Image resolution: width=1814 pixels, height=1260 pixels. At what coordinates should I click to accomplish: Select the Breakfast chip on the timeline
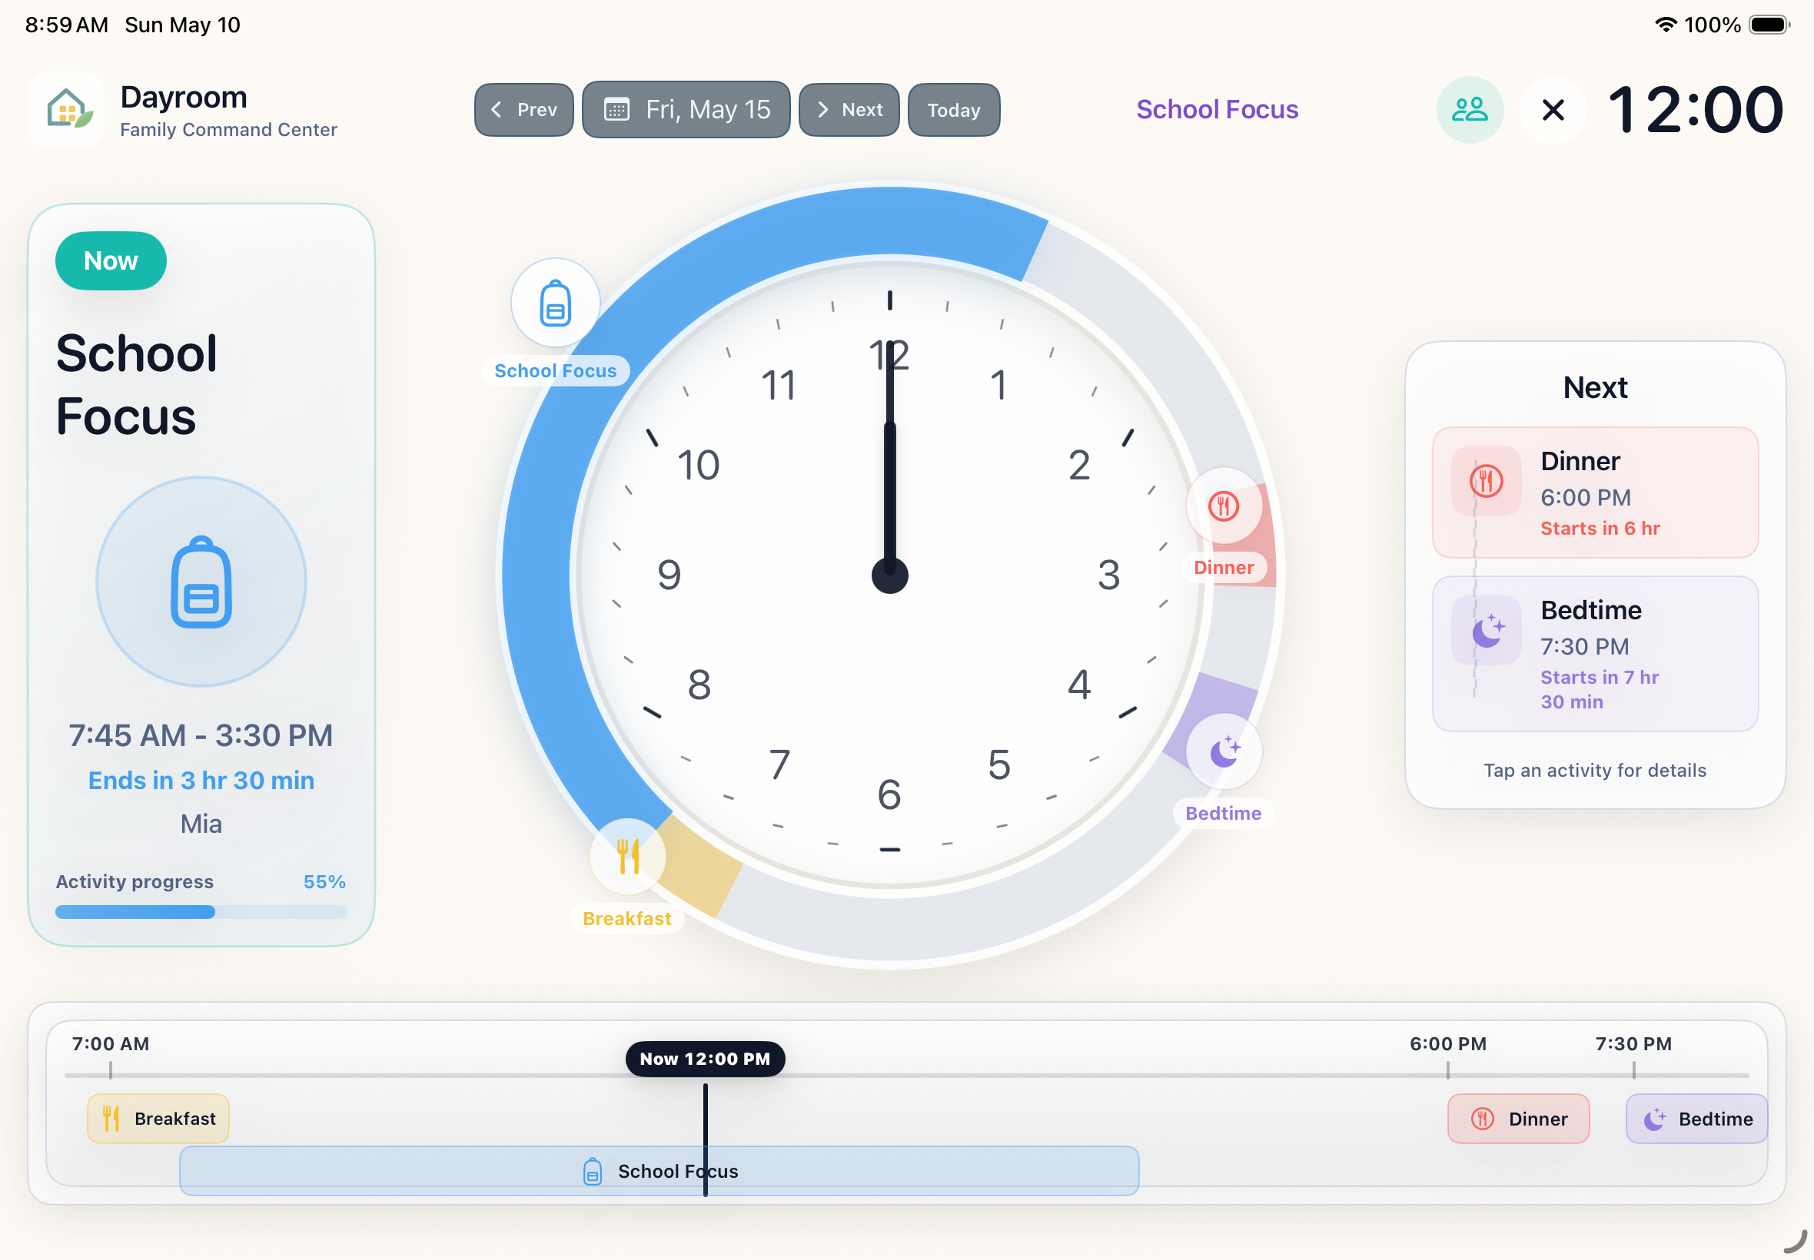158,1119
